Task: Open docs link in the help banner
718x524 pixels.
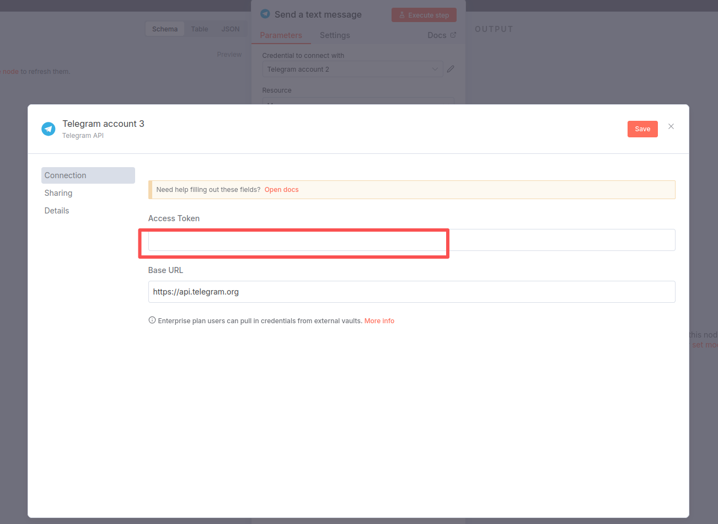Action: 281,190
